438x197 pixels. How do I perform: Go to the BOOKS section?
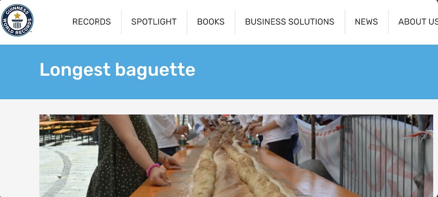pyautogui.click(x=211, y=22)
